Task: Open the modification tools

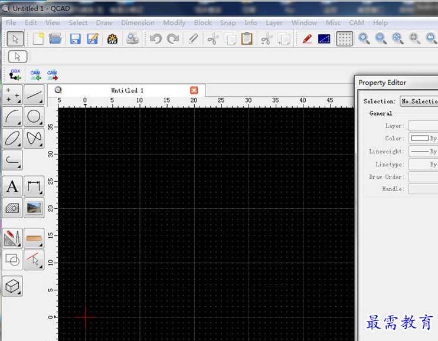Action: (x=12, y=238)
